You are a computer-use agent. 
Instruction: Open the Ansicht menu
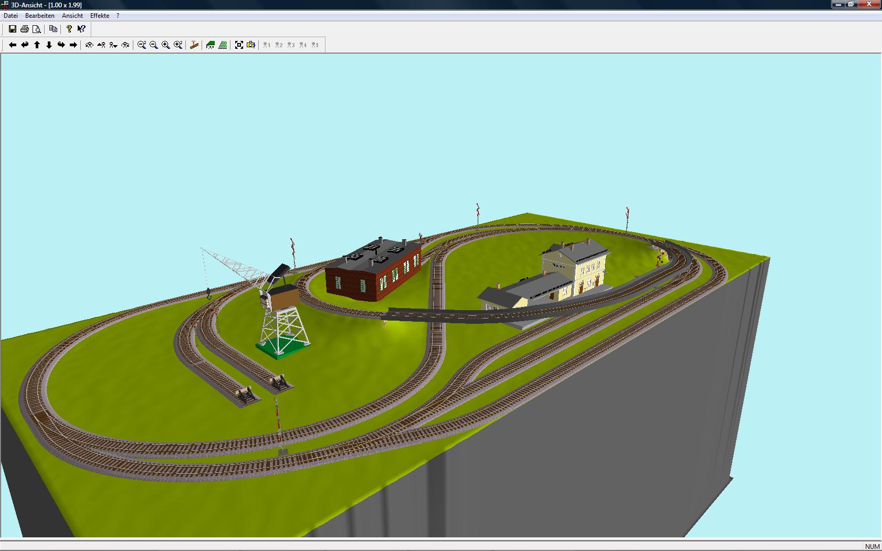[x=72, y=16]
